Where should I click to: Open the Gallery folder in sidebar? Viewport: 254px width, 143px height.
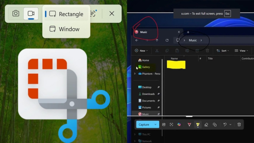(x=146, y=67)
